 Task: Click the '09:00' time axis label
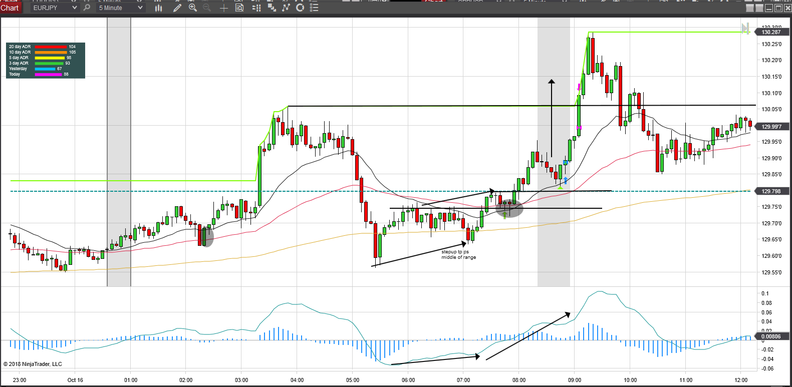(x=575, y=380)
